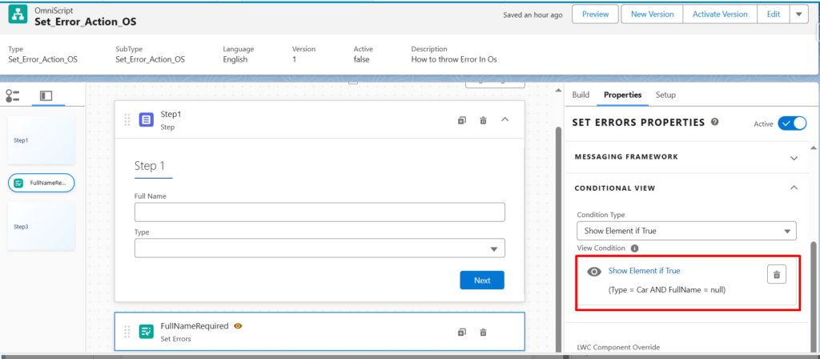This screenshot has height=359, width=820.
Task: Delete the FullNameRequired element
Action: [483, 332]
